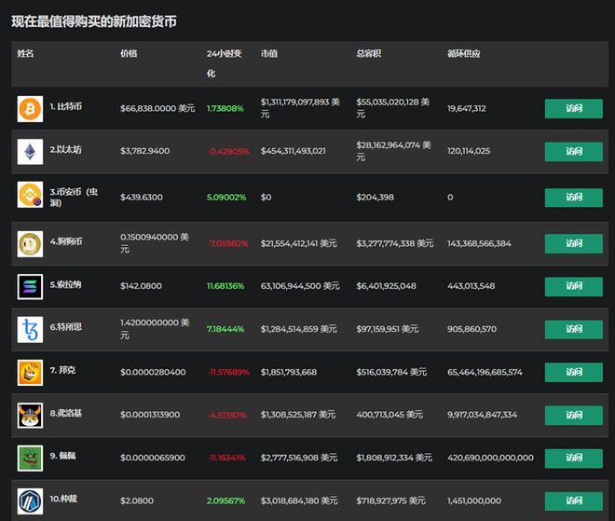Screen dimensions: 615x521
Task: Click the Tezos logo icon
Action: [30, 329]
